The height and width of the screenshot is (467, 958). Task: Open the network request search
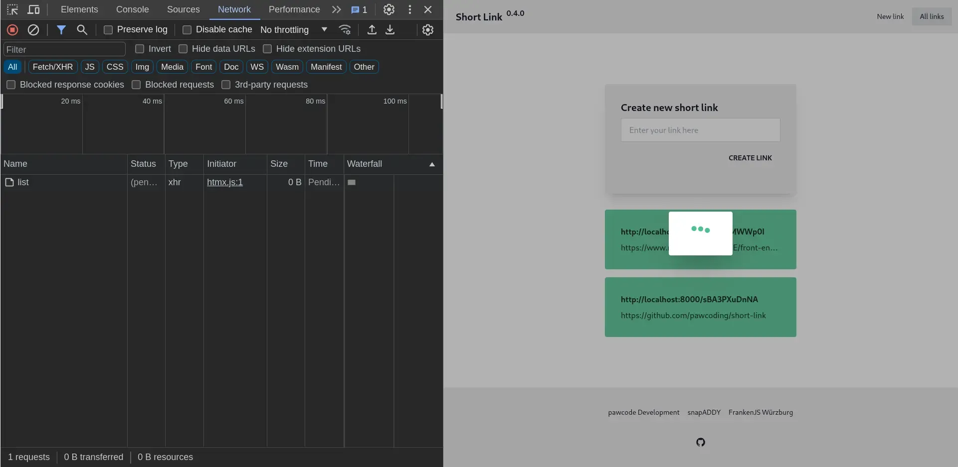click(x=82, y=30)
